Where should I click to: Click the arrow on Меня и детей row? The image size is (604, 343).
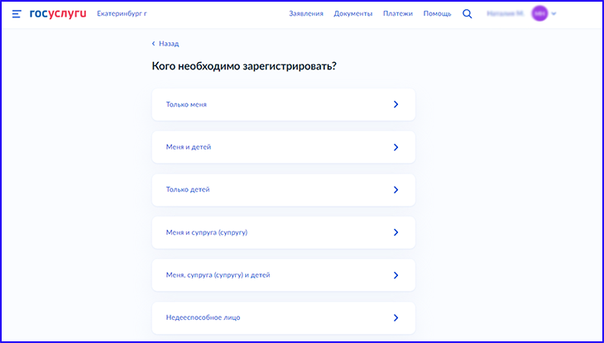(395, 147)
